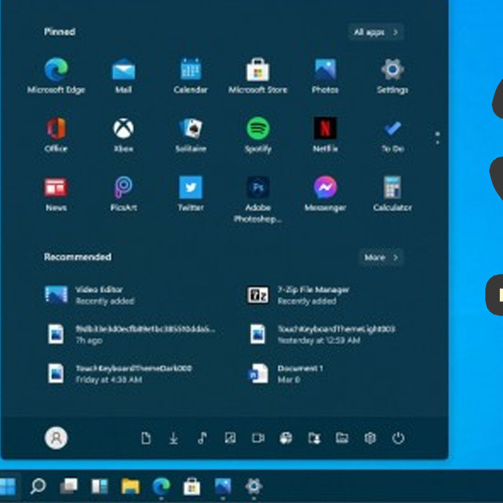Open Microsoft Store pinned app

coord(258,75)
